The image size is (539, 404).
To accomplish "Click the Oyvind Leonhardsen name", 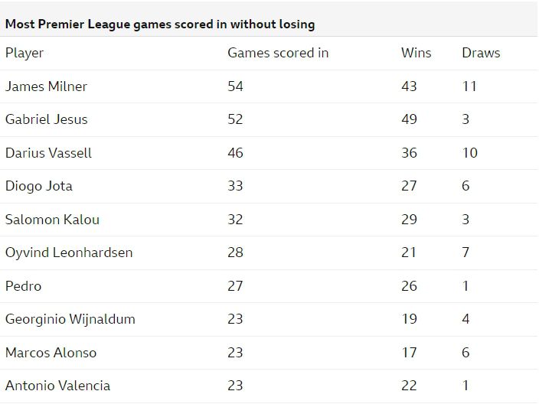I will (x=69, y=252).
